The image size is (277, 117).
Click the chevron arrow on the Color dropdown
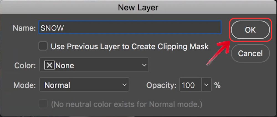click(144, 65)
